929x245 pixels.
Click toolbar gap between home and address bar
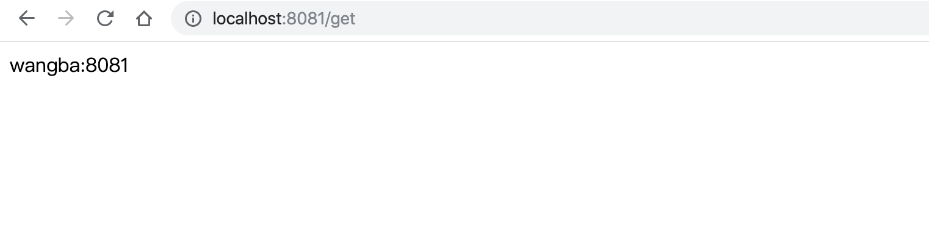tap(162, 19)
